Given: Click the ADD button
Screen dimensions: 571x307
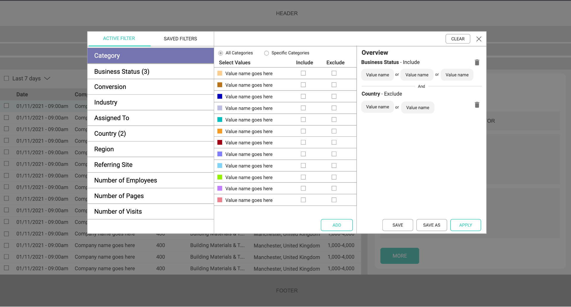Looking at the screenshot, I should (x=337, y=225).
